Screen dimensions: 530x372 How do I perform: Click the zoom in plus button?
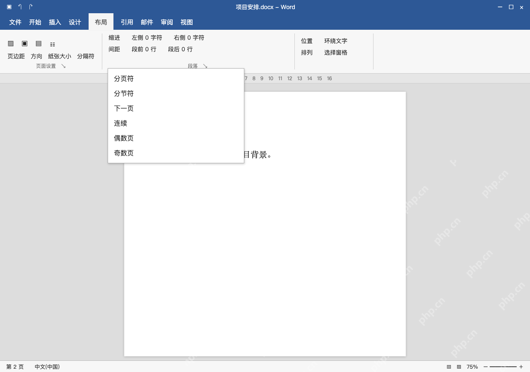(x=521, y=367)
